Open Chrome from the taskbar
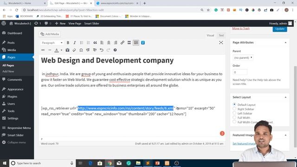297x167 pixels. 110,163
